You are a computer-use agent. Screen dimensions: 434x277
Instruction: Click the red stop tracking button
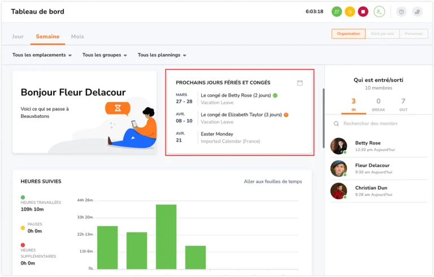(363, 12)
